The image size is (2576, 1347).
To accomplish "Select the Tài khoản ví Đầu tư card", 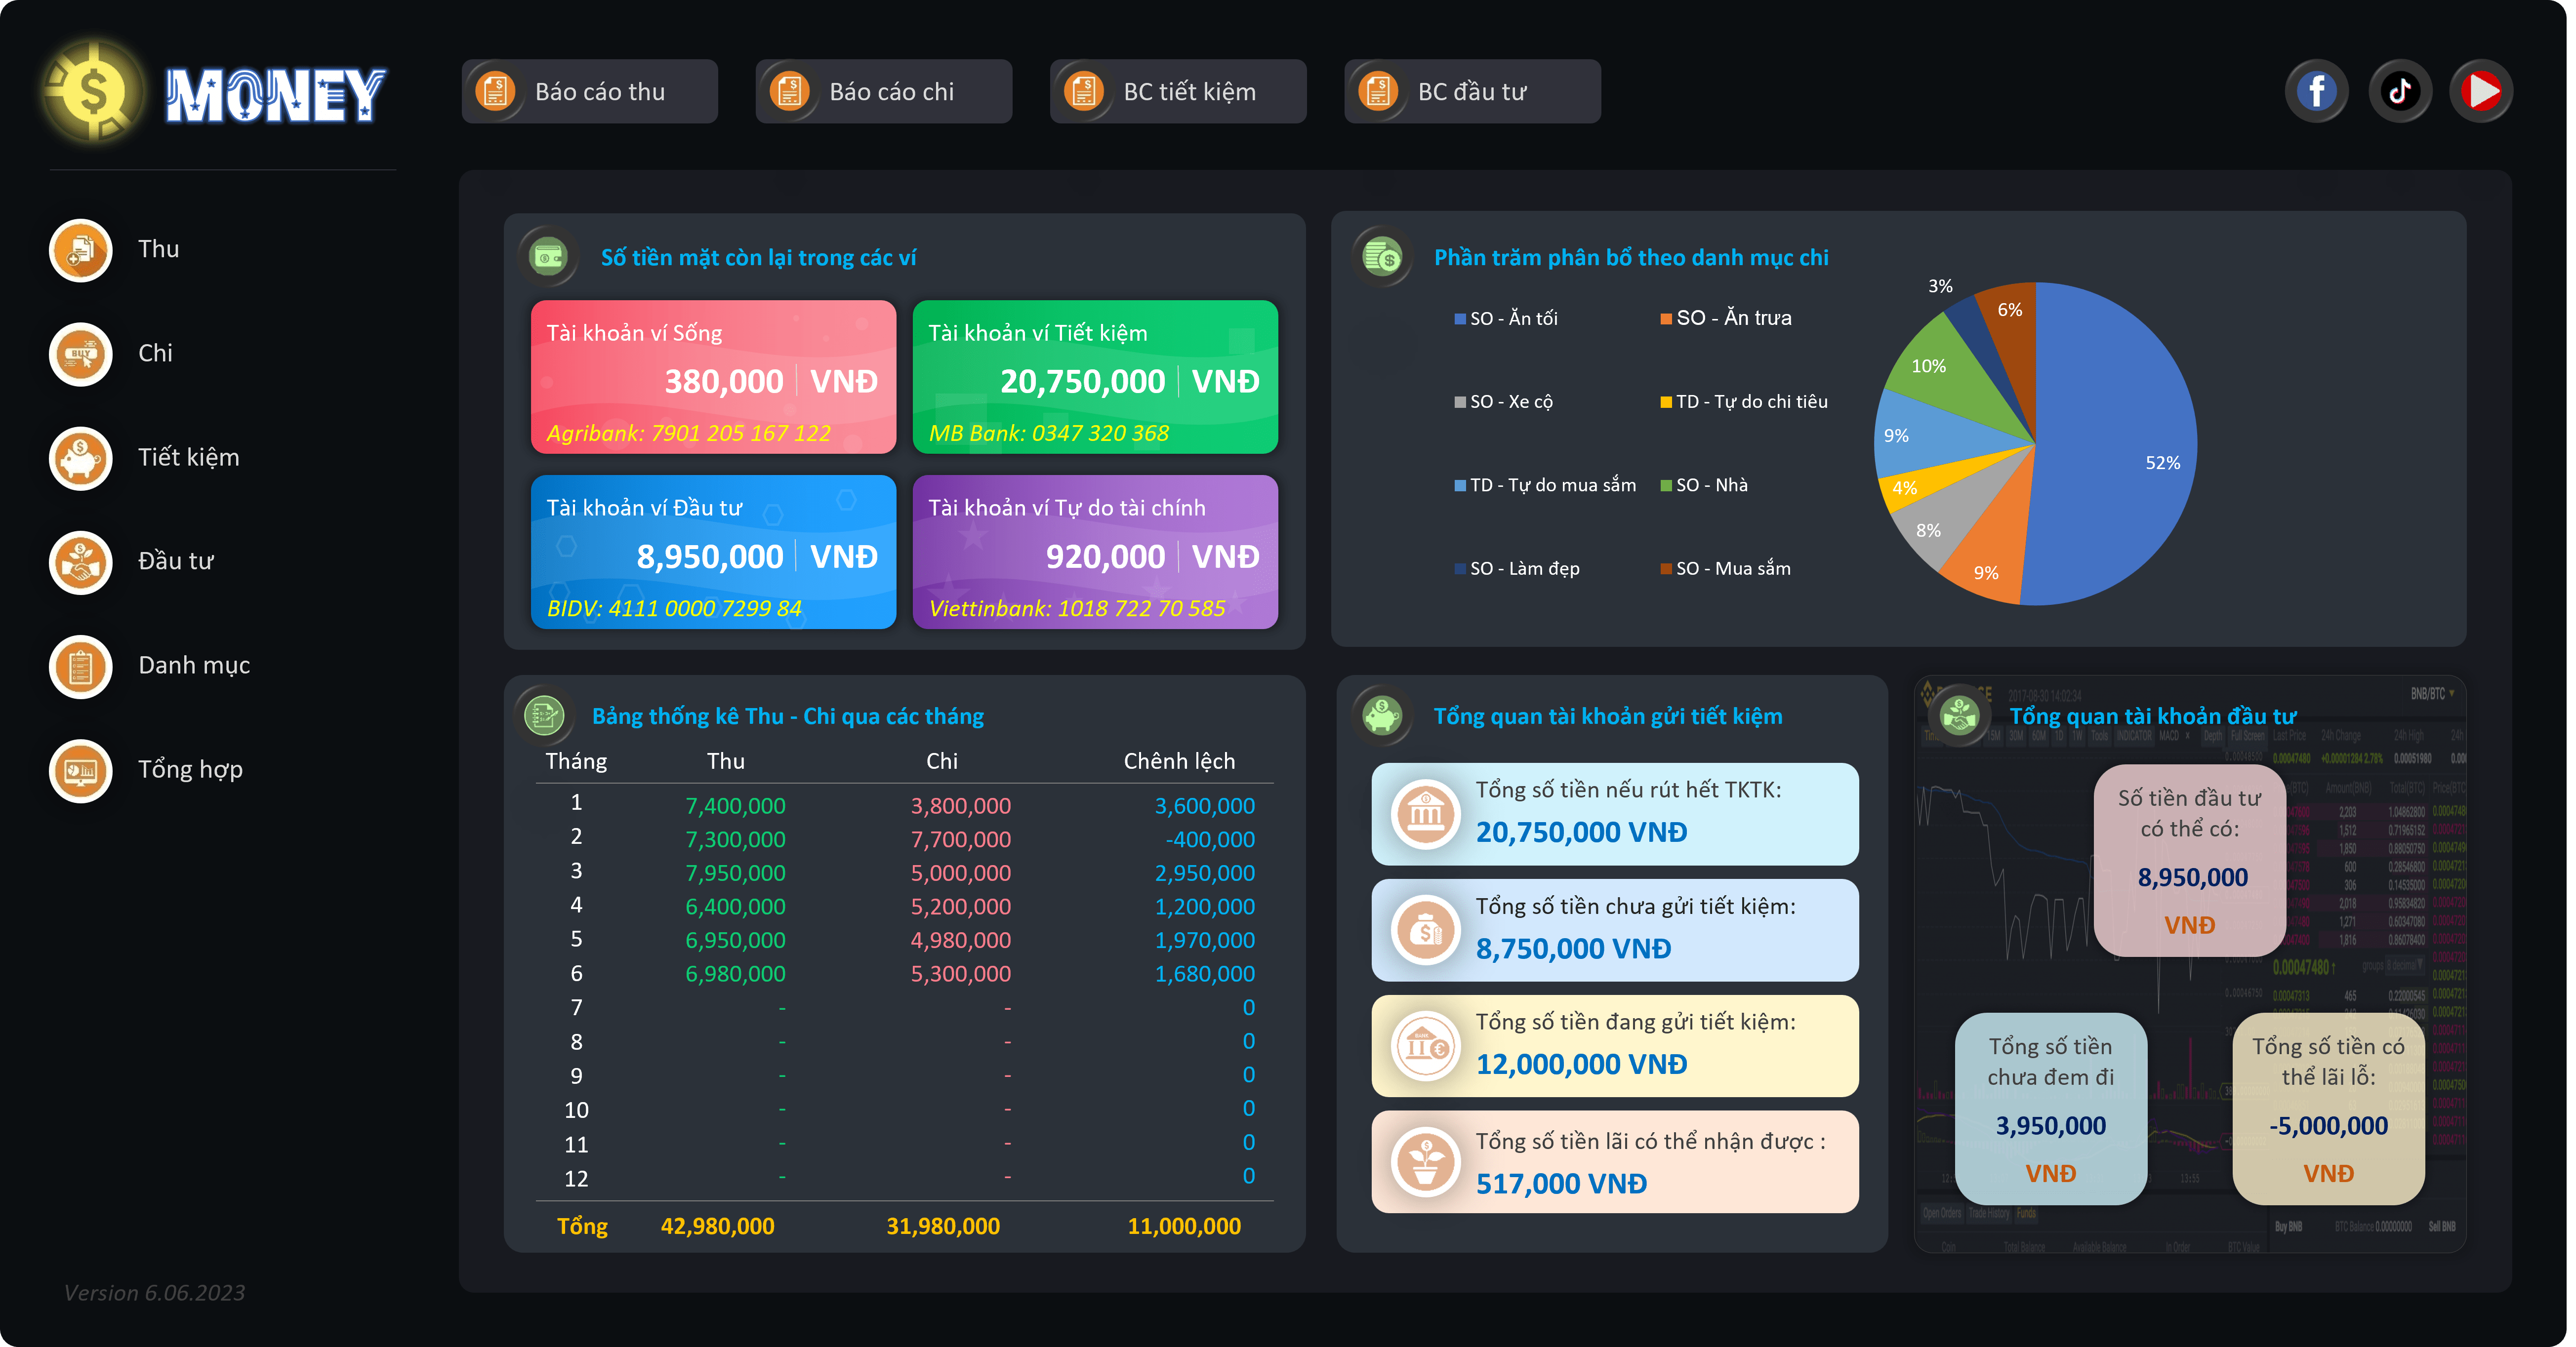I will point(713,552).
